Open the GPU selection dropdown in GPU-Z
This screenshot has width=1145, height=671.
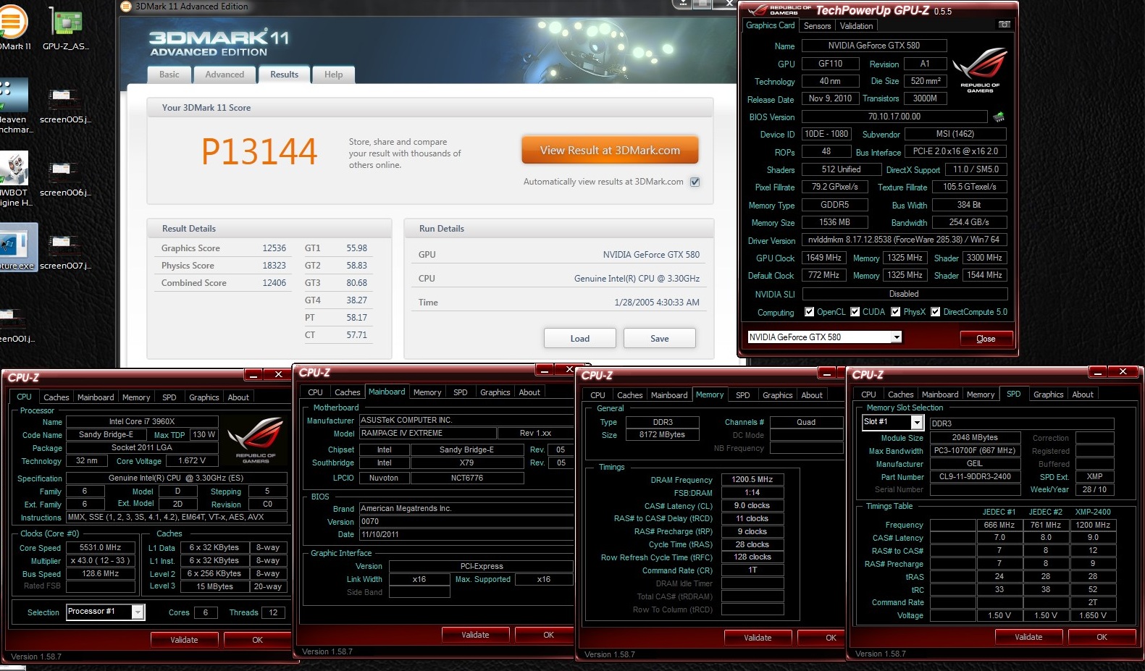point(897,337)
